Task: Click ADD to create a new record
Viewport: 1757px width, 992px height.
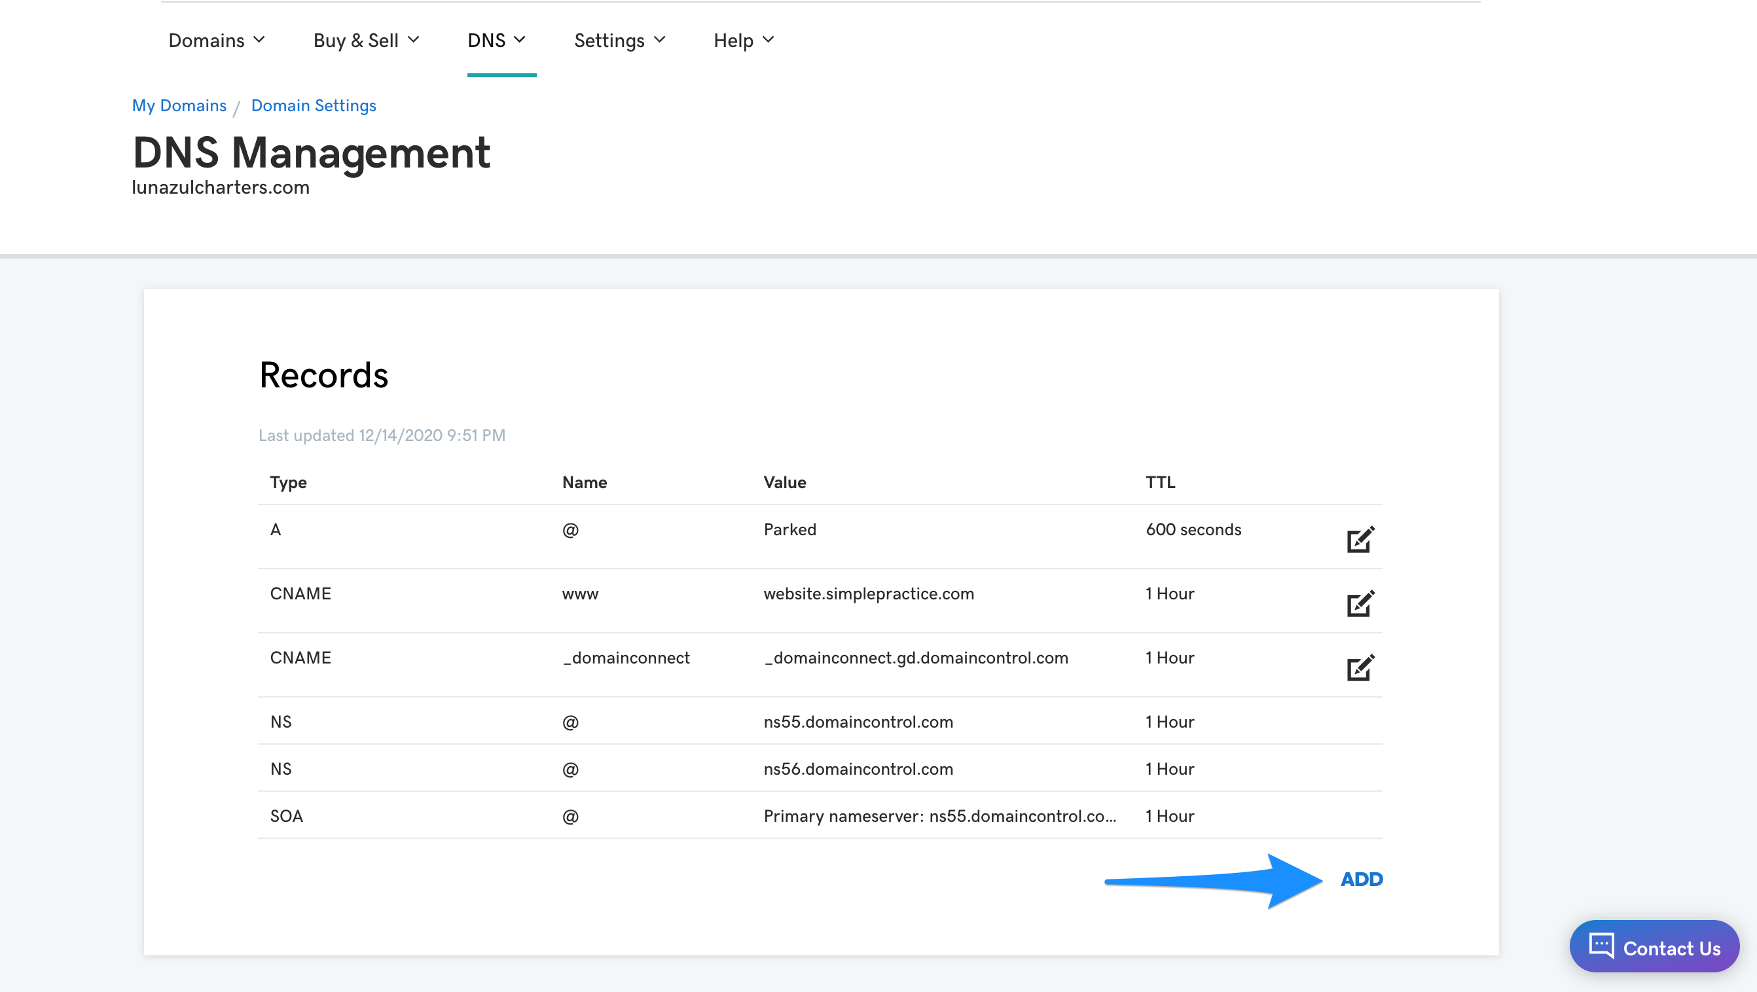Action: pyautogui.click(x=1361, y=879)
